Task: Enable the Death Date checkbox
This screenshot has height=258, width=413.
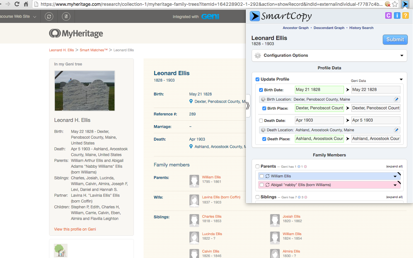Action: coord(261,120)
